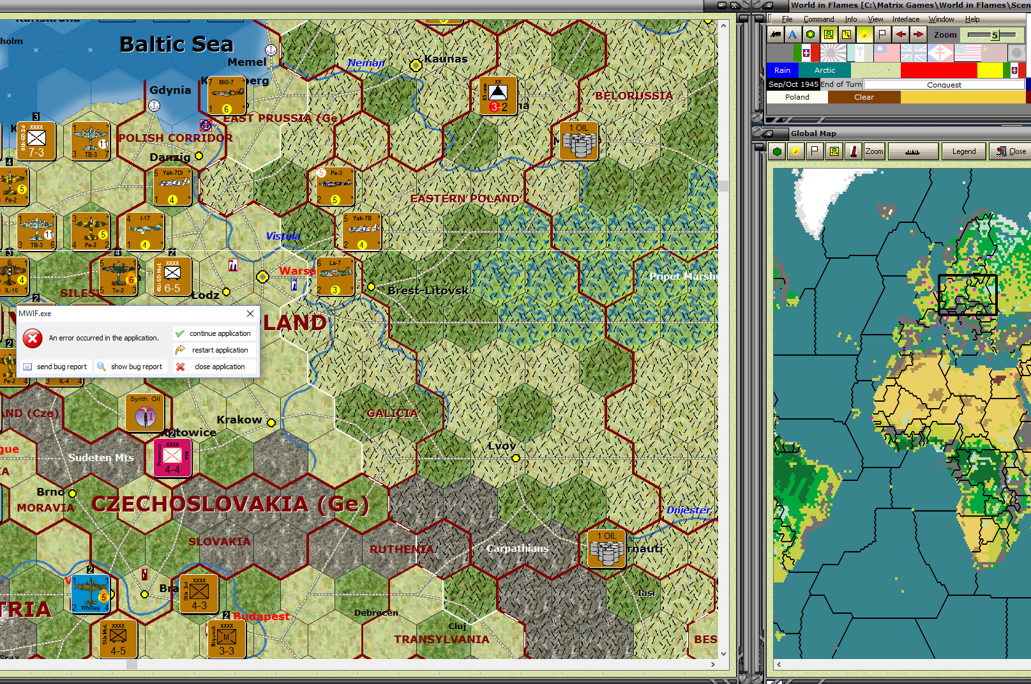Click the yellow unit stack toolbar icon
The height and width of the screenshot is (684, 1031).
tap(847, 34)
